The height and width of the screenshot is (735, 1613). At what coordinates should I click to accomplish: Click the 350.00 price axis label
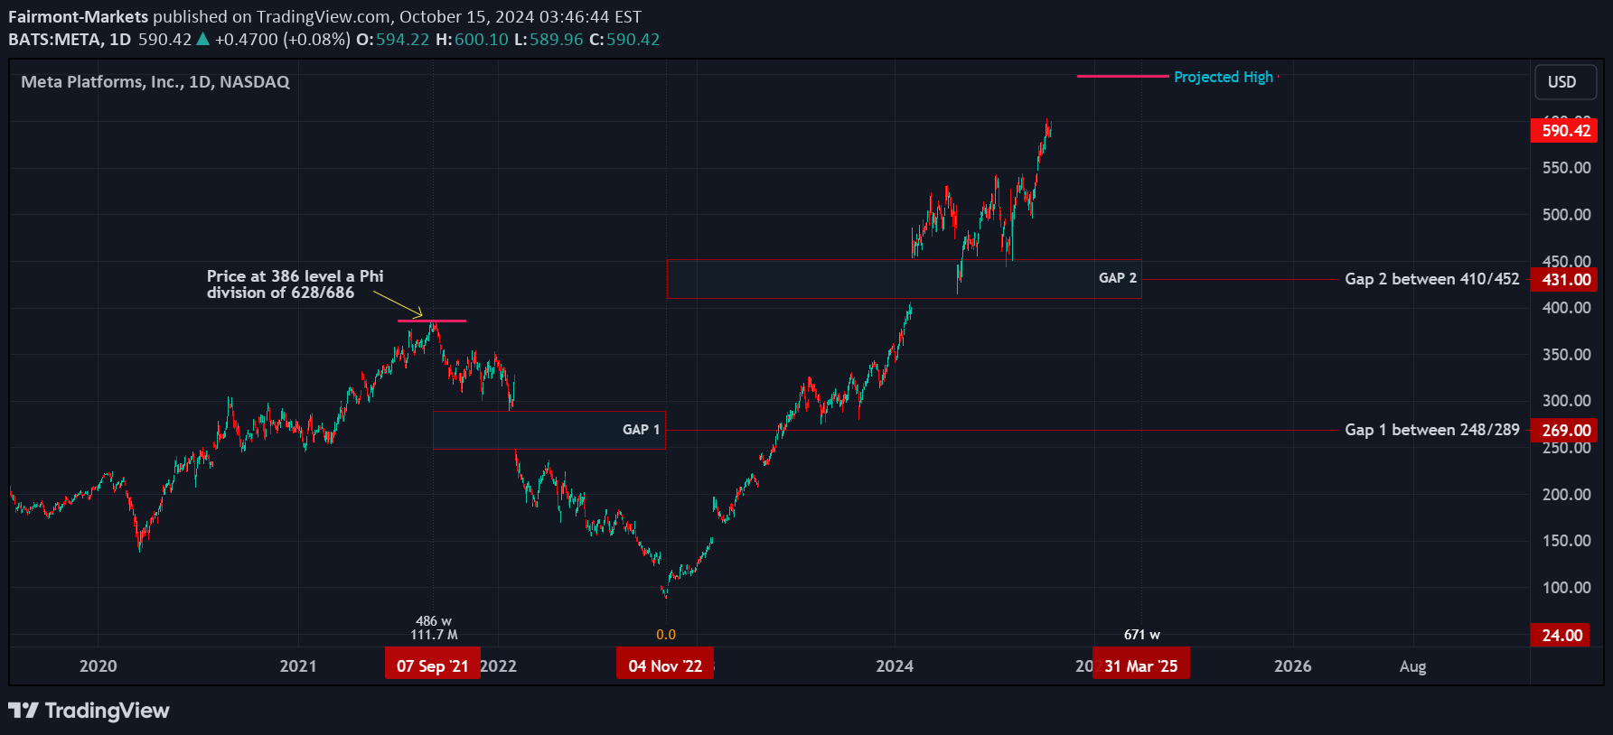point(1566,355)
